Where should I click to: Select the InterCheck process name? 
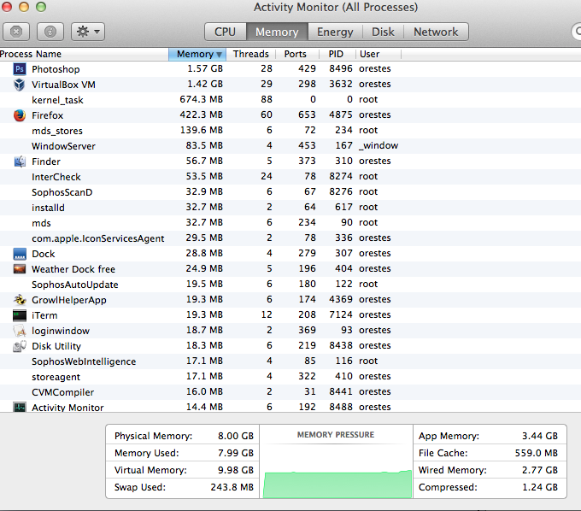tap(56, 177)
